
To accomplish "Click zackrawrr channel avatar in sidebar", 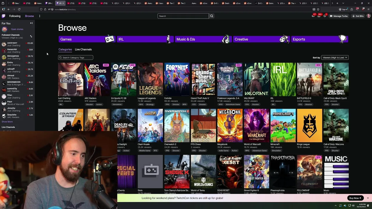I will [4, 44].
